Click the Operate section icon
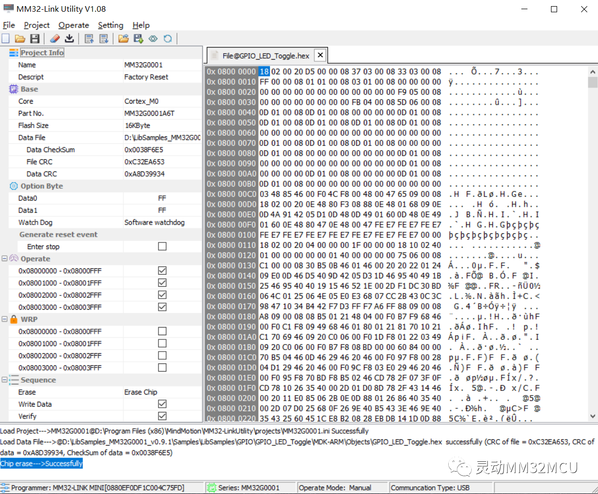The width and height of the screenshot is (598, 494). tap(14, 259)
